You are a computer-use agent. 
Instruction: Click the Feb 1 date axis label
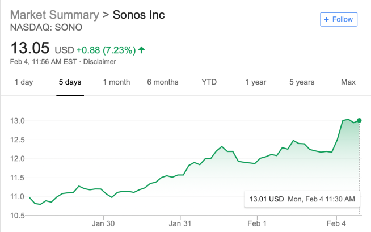(257, 223)
